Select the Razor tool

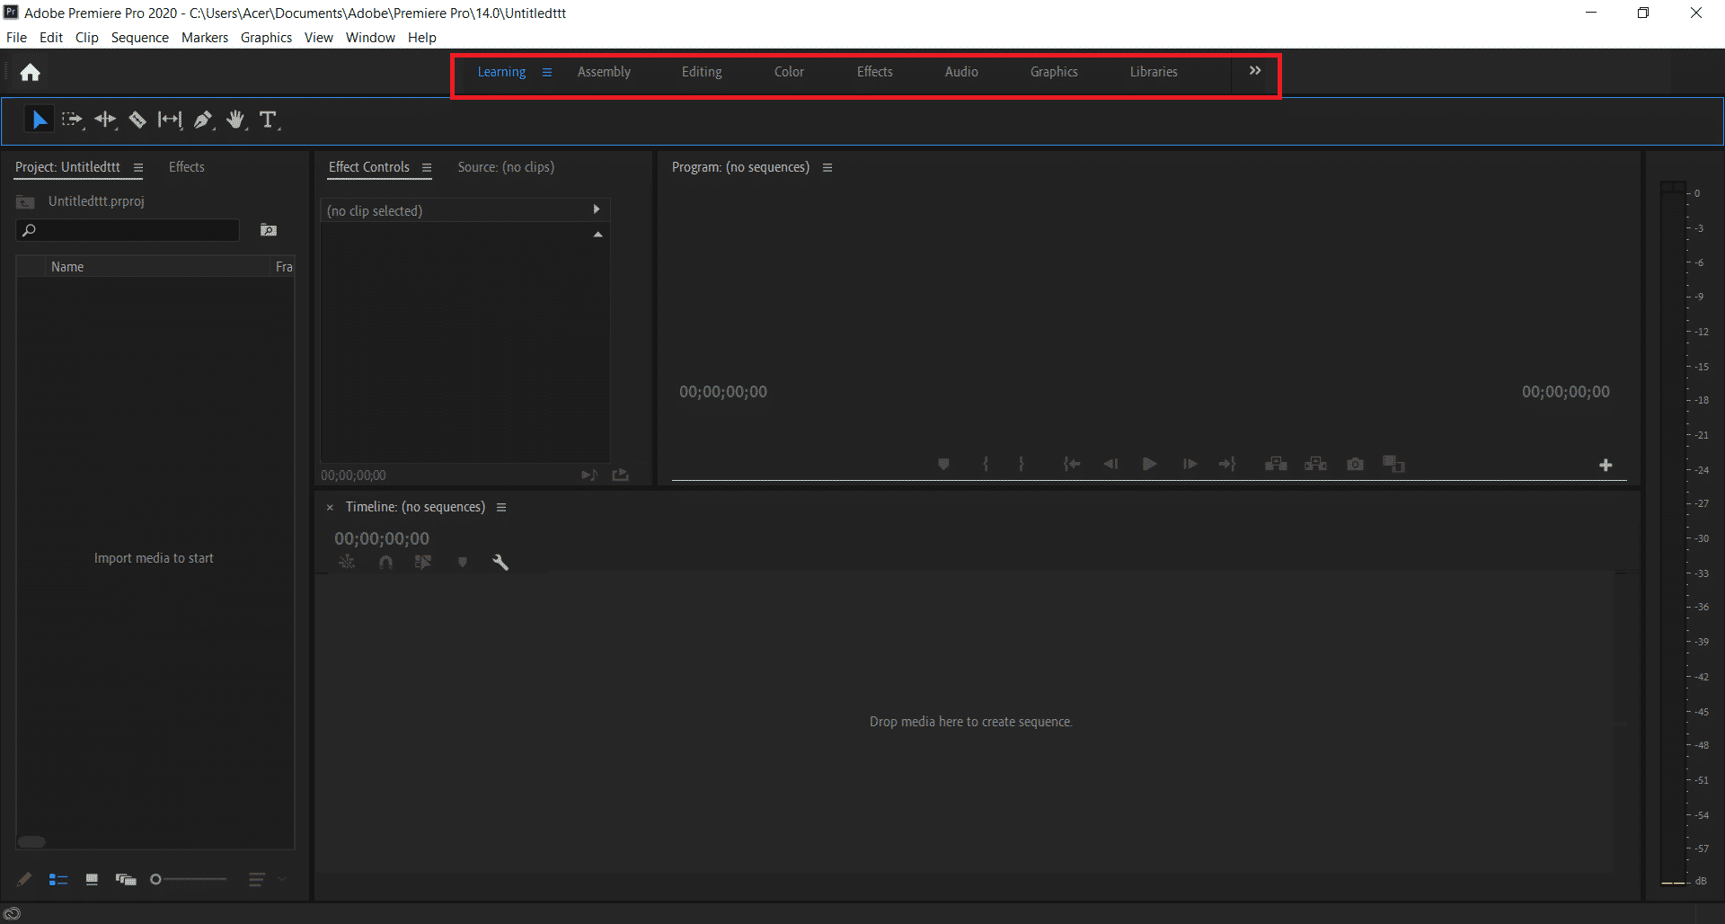tap(137, 120)
